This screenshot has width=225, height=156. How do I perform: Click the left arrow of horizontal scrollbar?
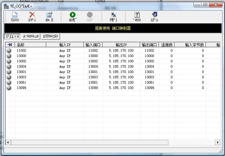click(x=8, y=142)
